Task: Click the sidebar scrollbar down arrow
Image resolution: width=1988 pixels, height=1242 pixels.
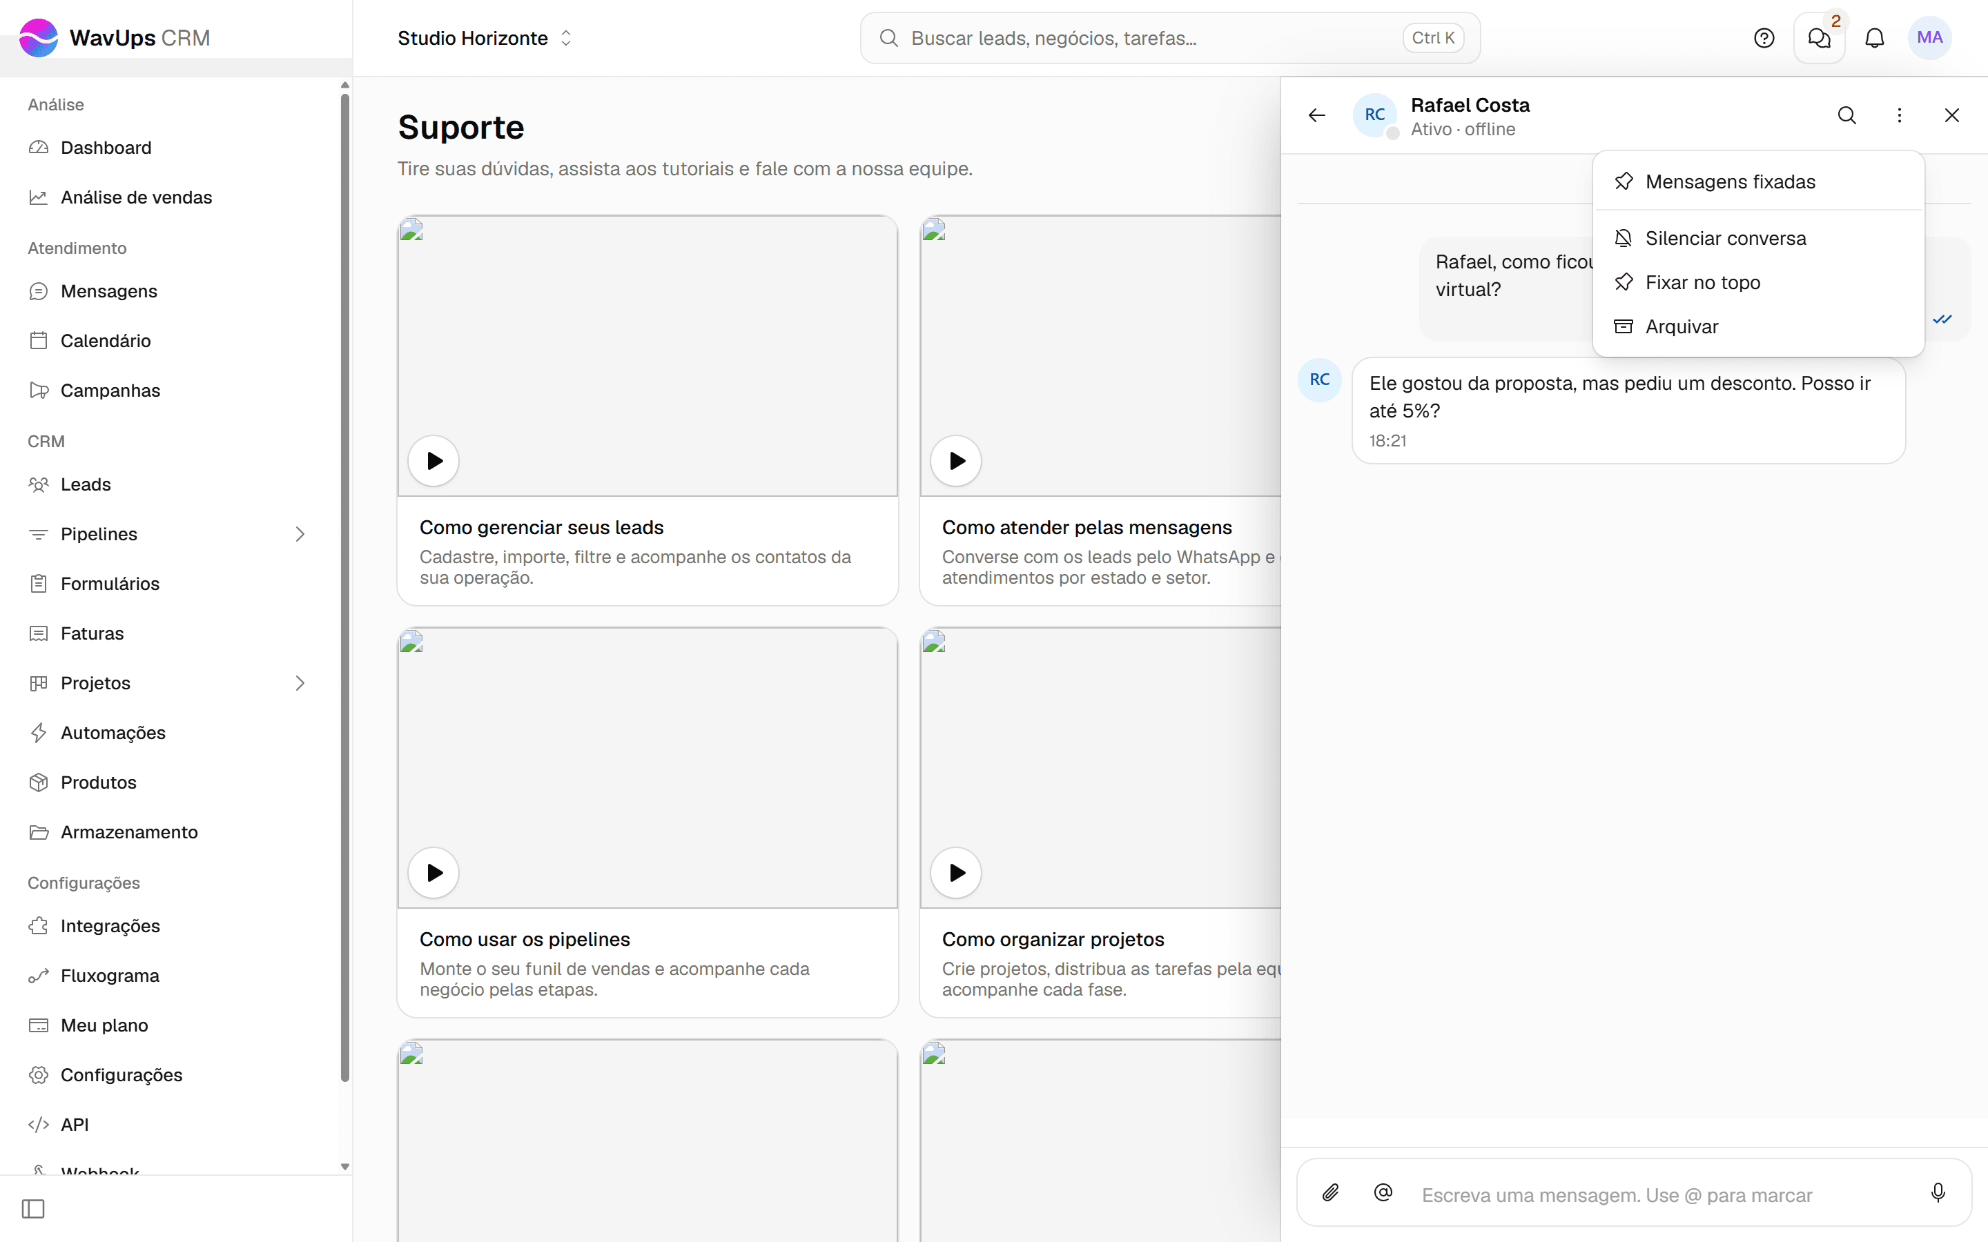Action: (x=345, y=1166)
